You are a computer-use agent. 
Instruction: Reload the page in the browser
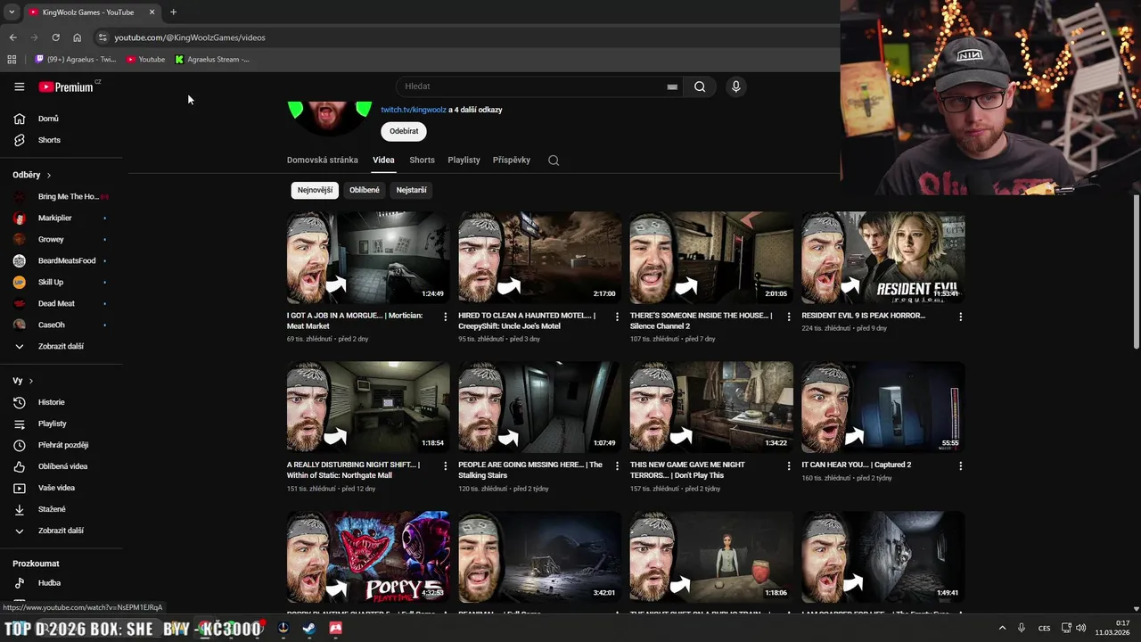[x=55, y=37]
